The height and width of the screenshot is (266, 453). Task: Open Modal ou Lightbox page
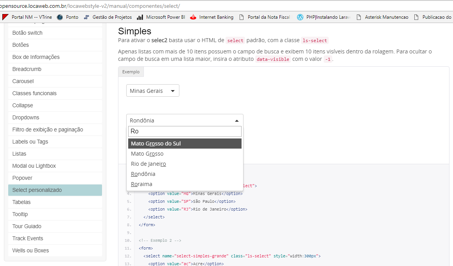click(x=55, y=166)
